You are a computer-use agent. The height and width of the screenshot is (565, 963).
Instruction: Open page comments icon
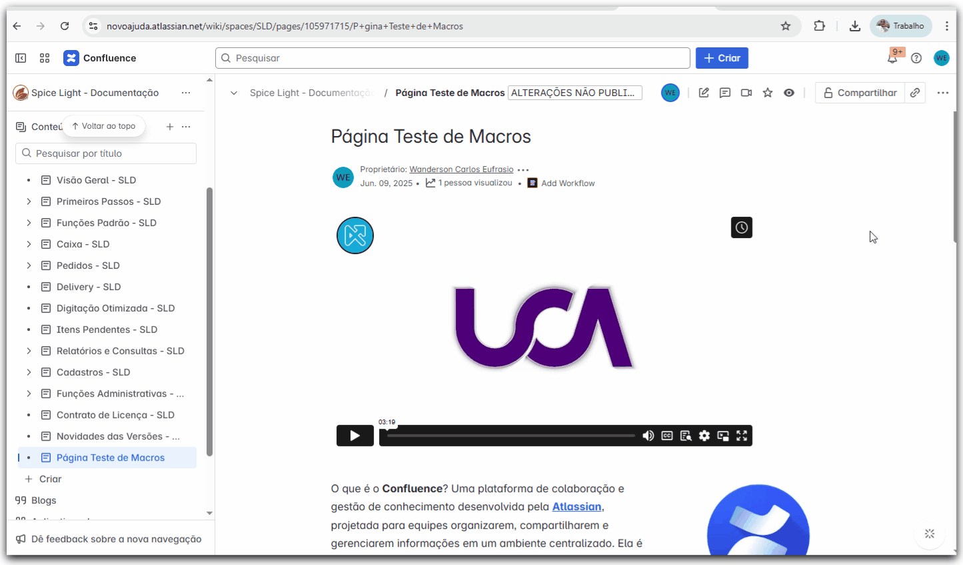(725, 93)
